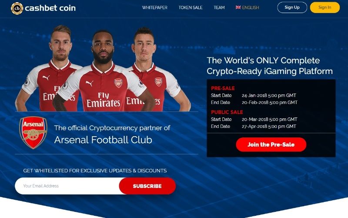Click the UK flag language icon
The image size is (348, 218).
[238, 7]
